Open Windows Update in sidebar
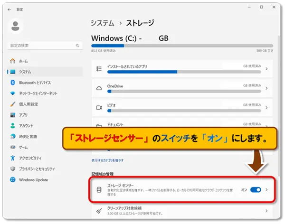285x224 pixels. pos(45,180)
